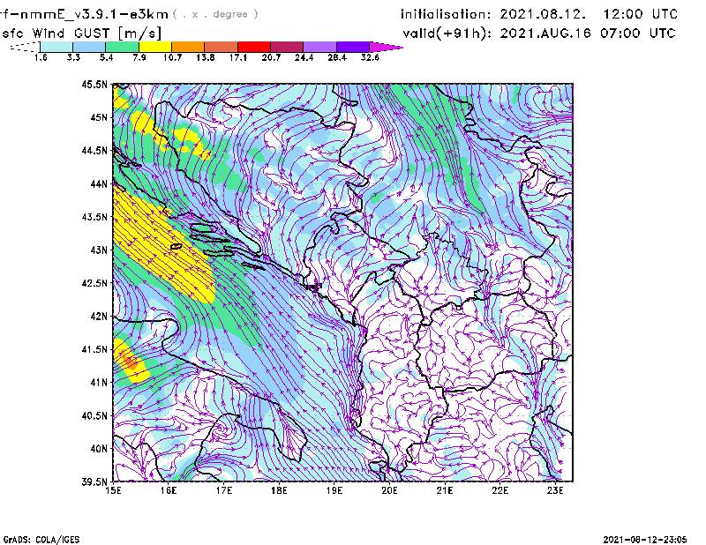
Task: Click the 'initialisation: 2021.08.12. 12:00 UTC' text
Action: (539, 14)
